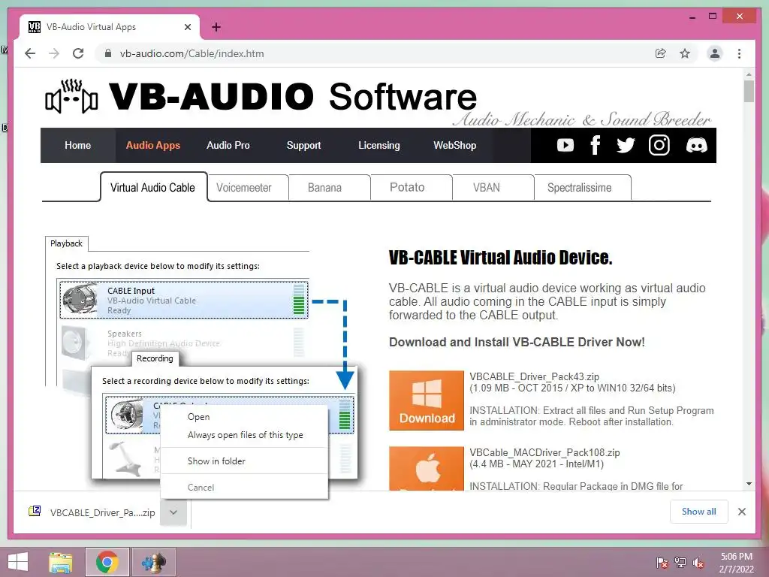This screenshot has width=769, height=577.
Task: Open VB-Audio Facebook page icon
Action: point(596,145)
